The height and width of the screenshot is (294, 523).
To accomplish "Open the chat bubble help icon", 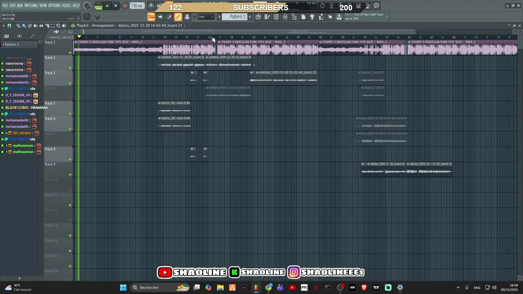I will tap(377, 6).
